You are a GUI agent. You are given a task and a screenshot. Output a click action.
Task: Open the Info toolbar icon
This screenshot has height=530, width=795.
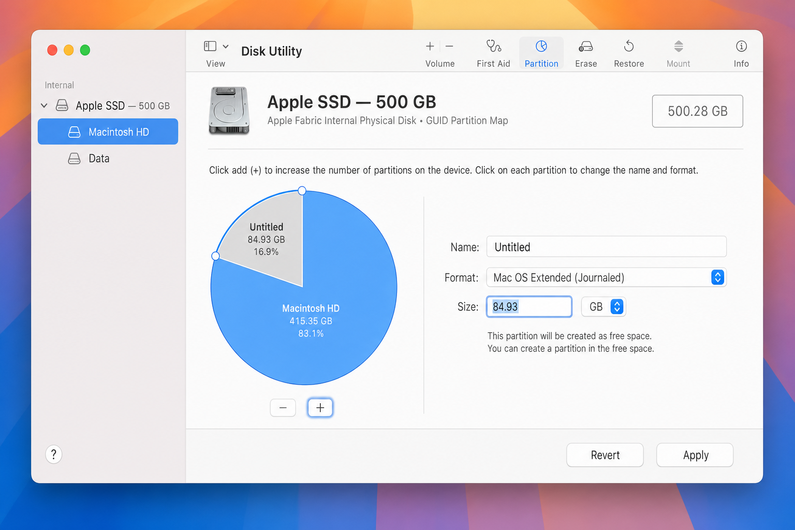[741, 46]
